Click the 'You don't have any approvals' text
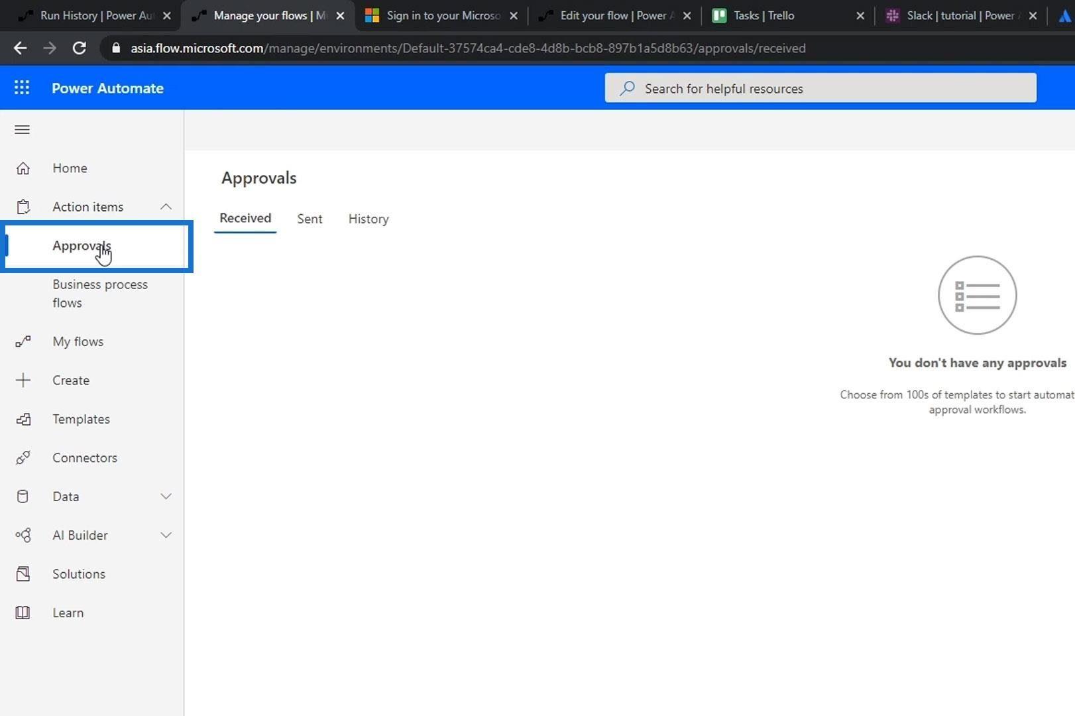Screen dimensions: 1075x716 pos(978,363)
